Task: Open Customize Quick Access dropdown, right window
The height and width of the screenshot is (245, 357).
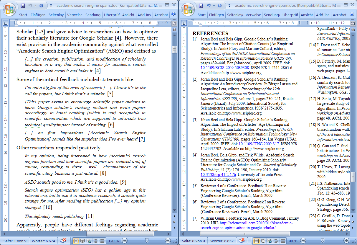Action: pos(229,6)
